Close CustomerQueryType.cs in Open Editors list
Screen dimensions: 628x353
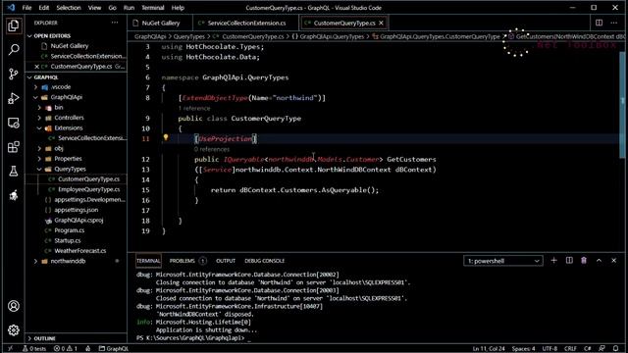tap(37, 67)
